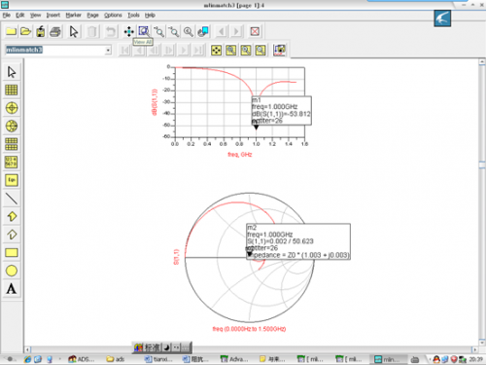The width and height of the screenshot is (486, 365).
Task: Add an equation with the Eqn icon
Action: 12,180
